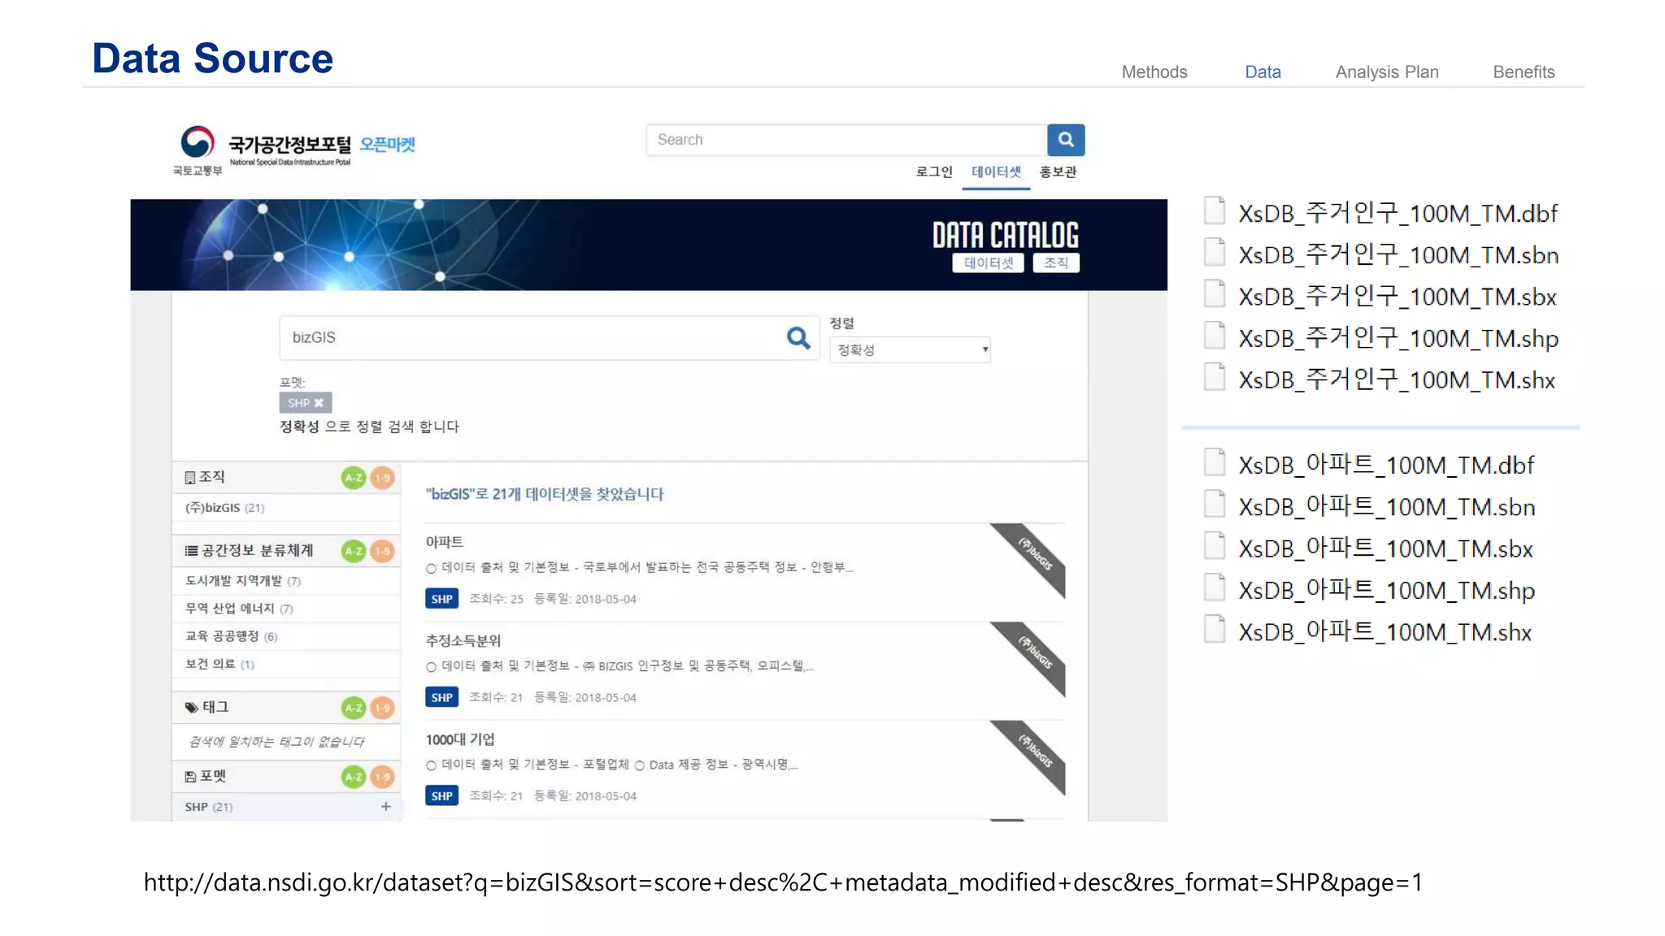Expand the SHP (21) format plus sign

[x=385, y=807]
